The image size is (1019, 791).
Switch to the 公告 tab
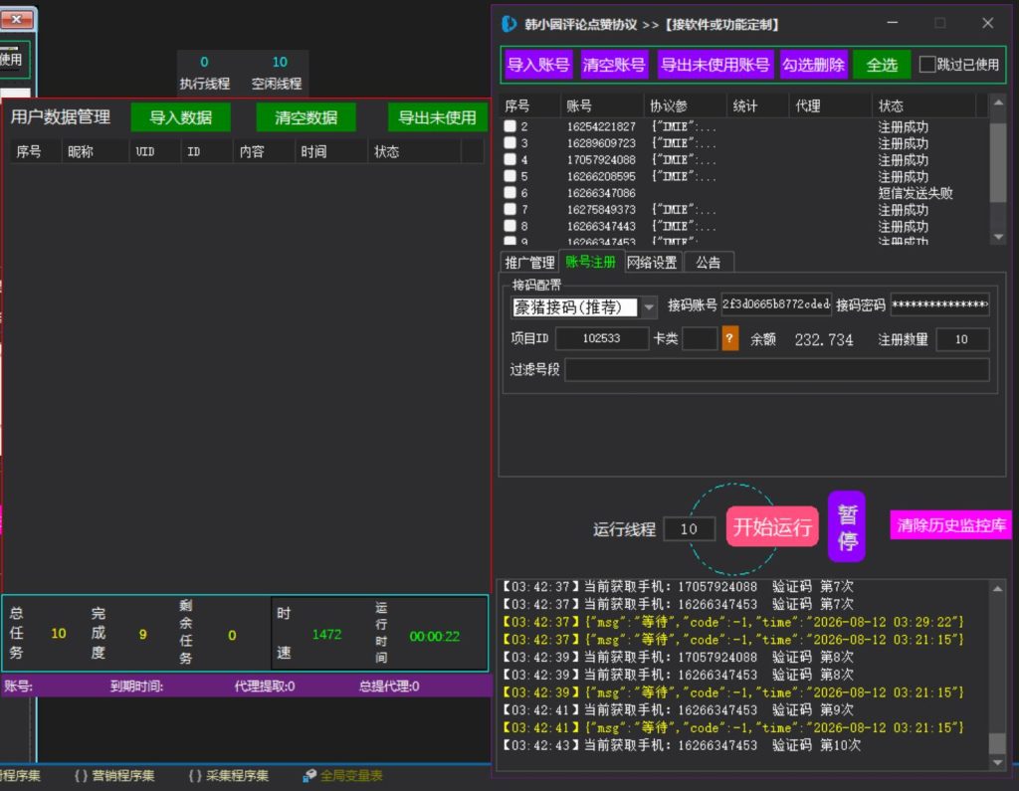(x=708, y=263)
